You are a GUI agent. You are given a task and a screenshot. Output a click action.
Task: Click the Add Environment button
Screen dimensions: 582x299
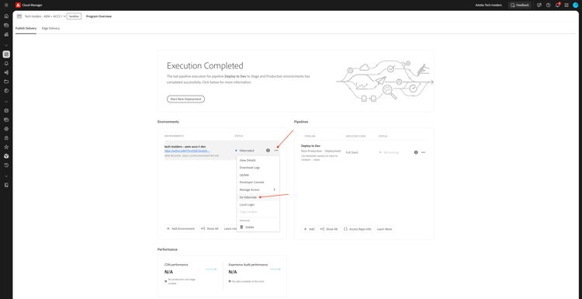tap(181, 229)
